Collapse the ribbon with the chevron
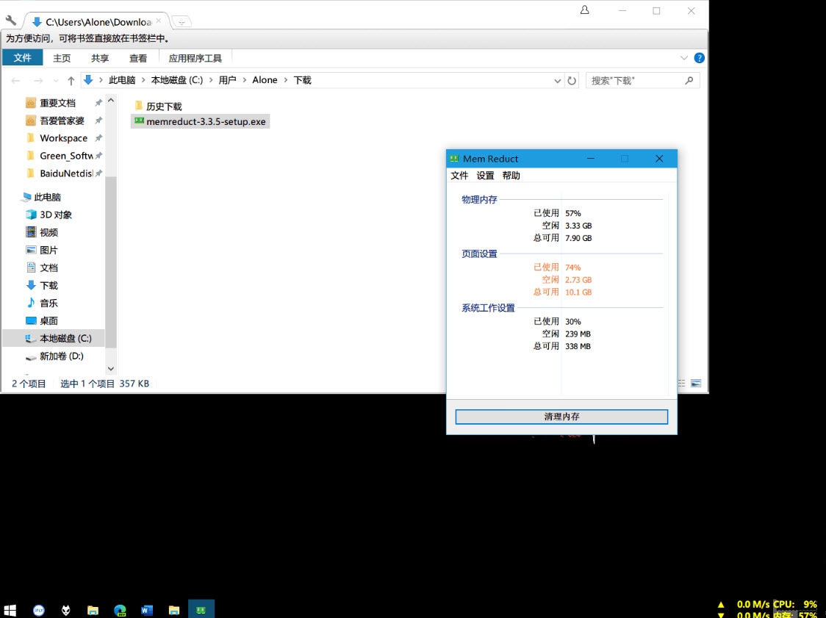 pos(683,57)
